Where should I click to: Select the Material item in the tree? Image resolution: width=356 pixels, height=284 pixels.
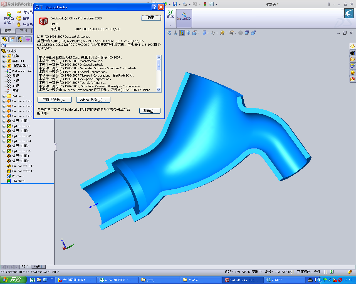[20, 71]
